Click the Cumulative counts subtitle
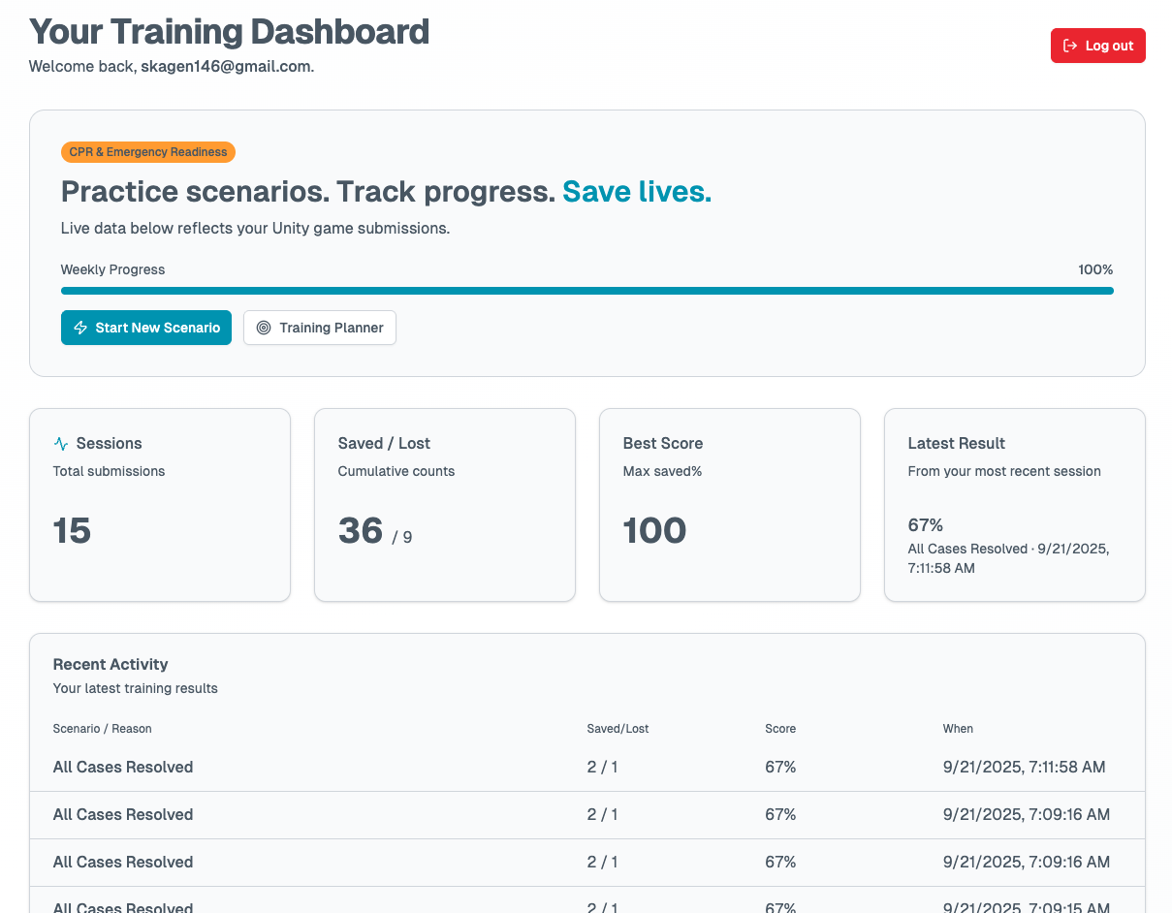This screenshot has height=913, width=1172. pyautogui.click(x=396, y=471)
